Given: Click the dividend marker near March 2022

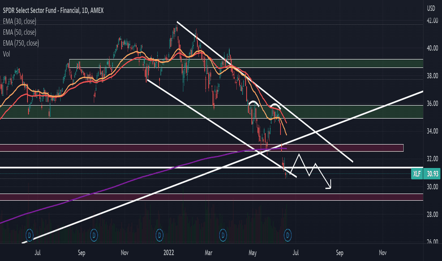Looking at the screenshot, I should (x=223, y=235).
